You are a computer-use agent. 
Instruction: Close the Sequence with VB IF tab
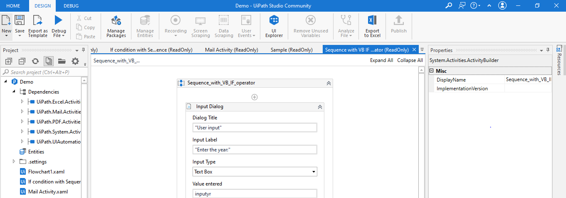[x=414, y=50]
